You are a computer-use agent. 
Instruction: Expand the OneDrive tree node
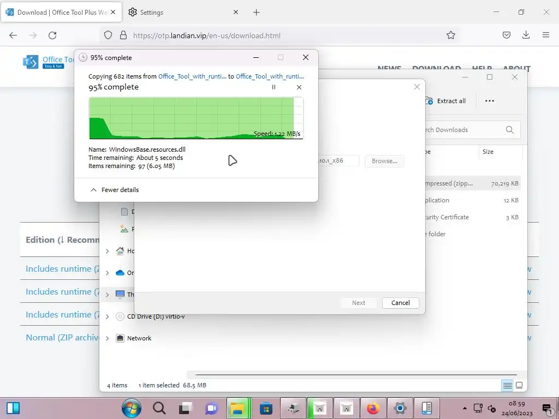[108, 273]
